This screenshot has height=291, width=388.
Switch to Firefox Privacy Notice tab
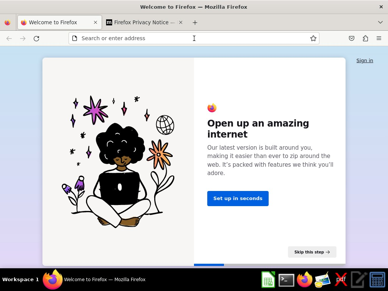pyautogui.click(x=145, y=22)
